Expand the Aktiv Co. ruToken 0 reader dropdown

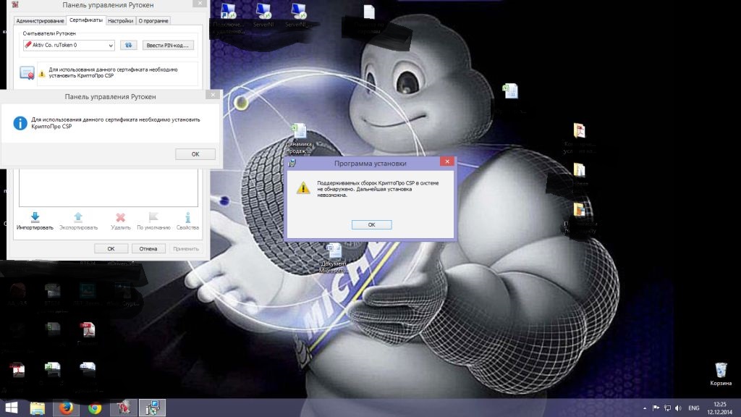click(x=110, y=46)
